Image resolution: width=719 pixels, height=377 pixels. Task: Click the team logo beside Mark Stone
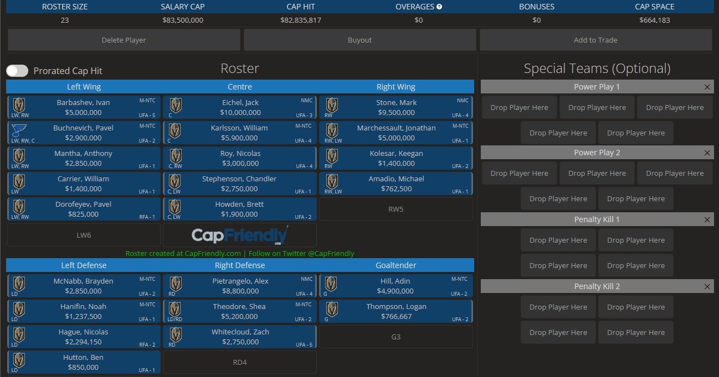pos(332,104)
